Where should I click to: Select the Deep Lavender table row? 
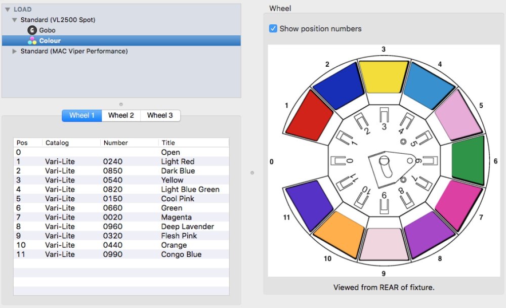(x=101, y=227)
